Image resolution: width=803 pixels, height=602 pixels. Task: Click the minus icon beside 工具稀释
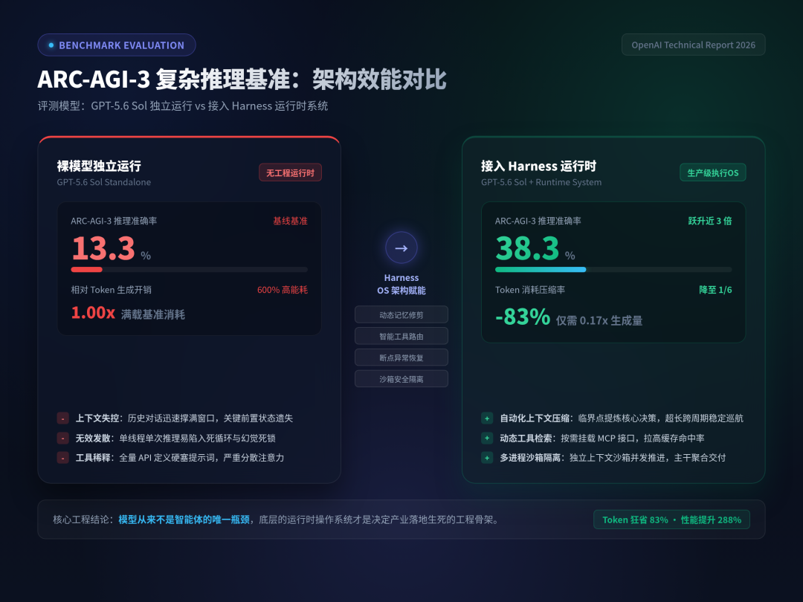point(63,458)
